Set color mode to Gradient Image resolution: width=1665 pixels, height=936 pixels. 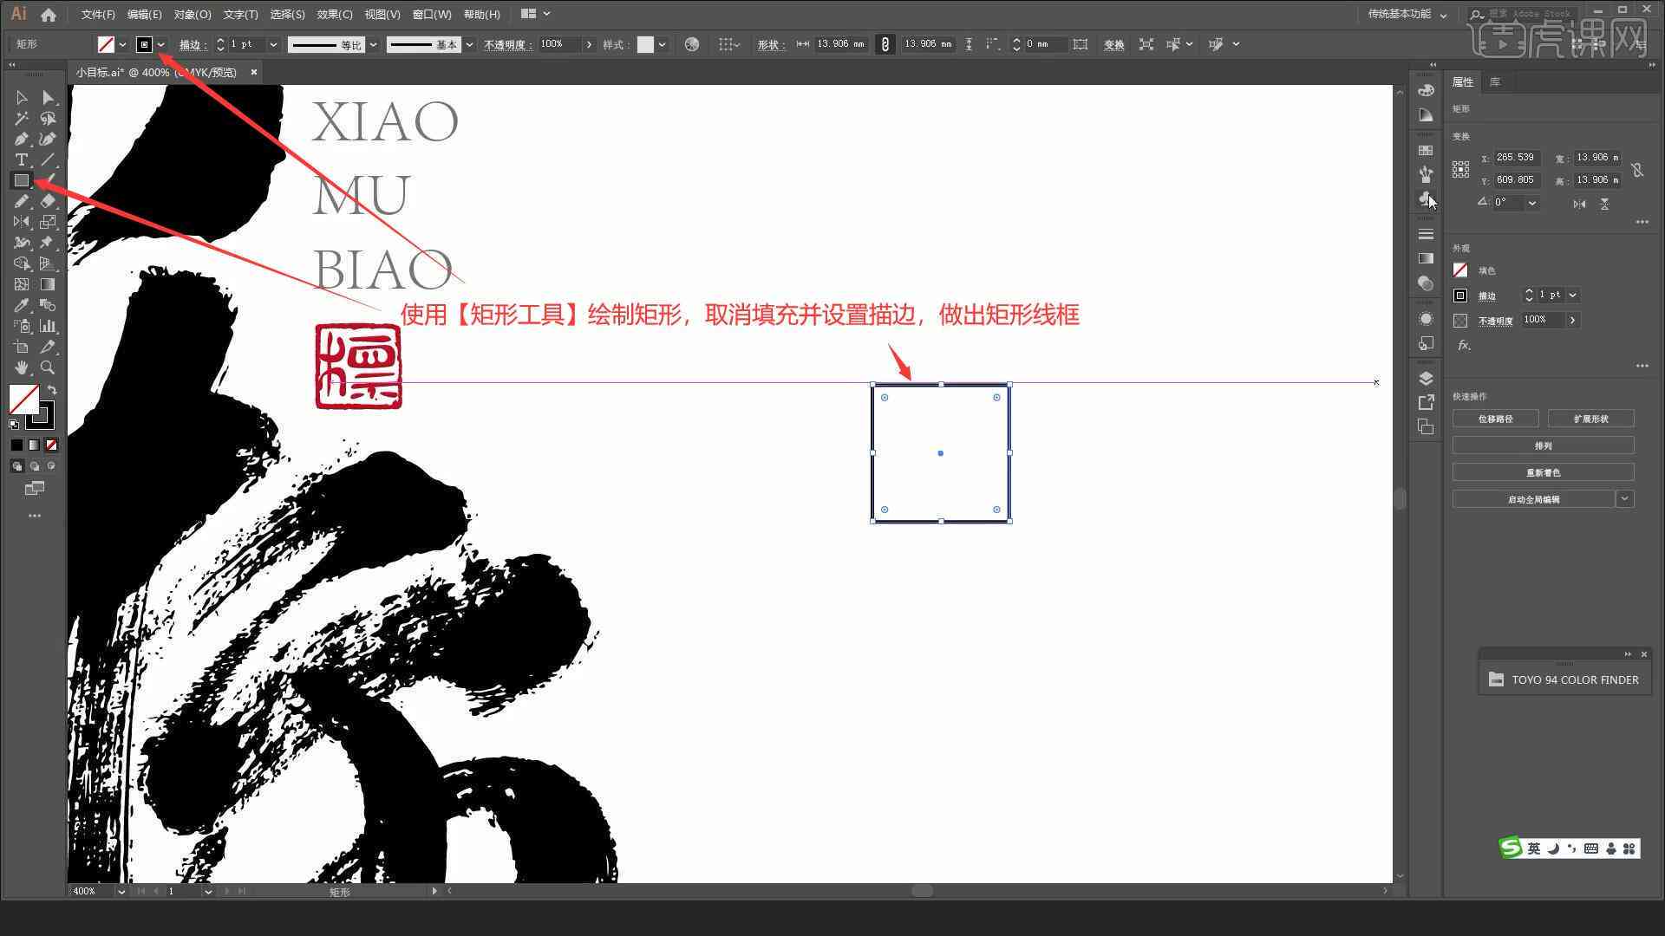34,445
